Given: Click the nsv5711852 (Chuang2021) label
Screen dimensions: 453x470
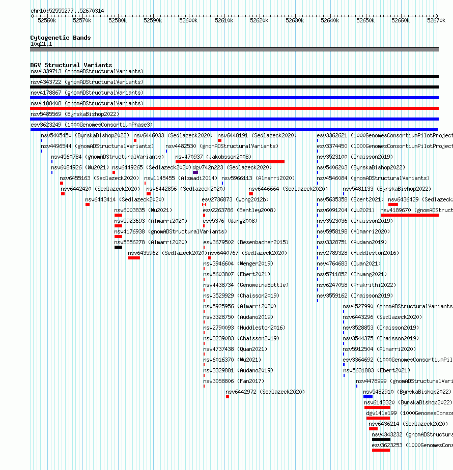Looking at the screenshot, I should 352,274.
